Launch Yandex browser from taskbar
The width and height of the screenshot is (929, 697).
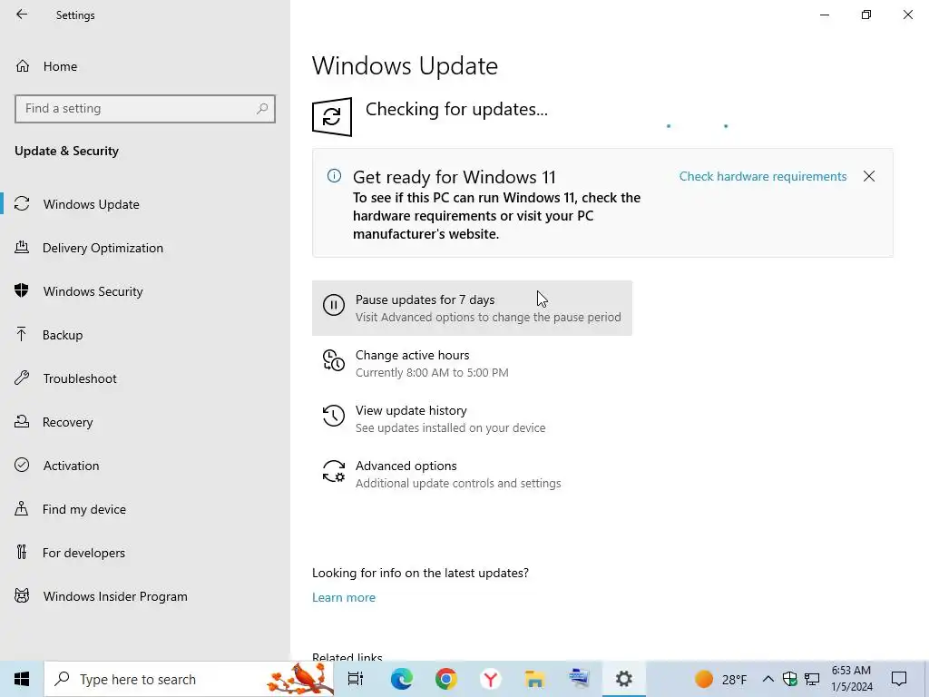coord(490,679)
